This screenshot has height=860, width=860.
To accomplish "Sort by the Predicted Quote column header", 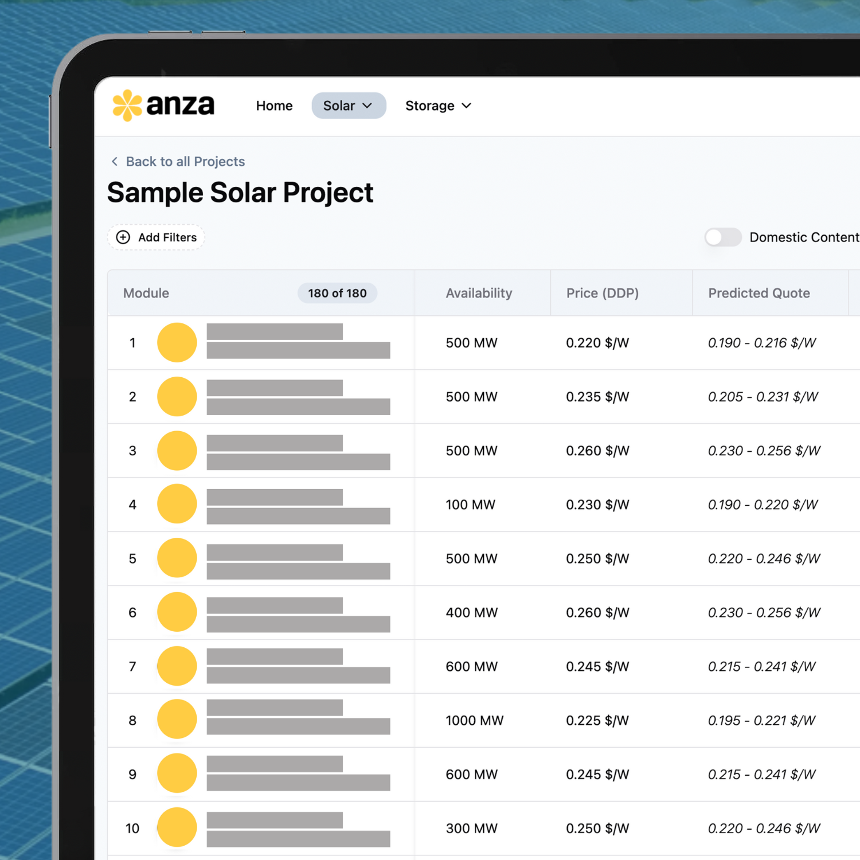I will [x=759, y=293].
